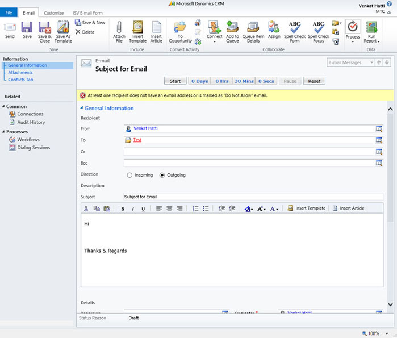Image resolution: width=397 pixels, height=338 pixels.
Task: Open the font color picker
Action: [x=274, y=208]
